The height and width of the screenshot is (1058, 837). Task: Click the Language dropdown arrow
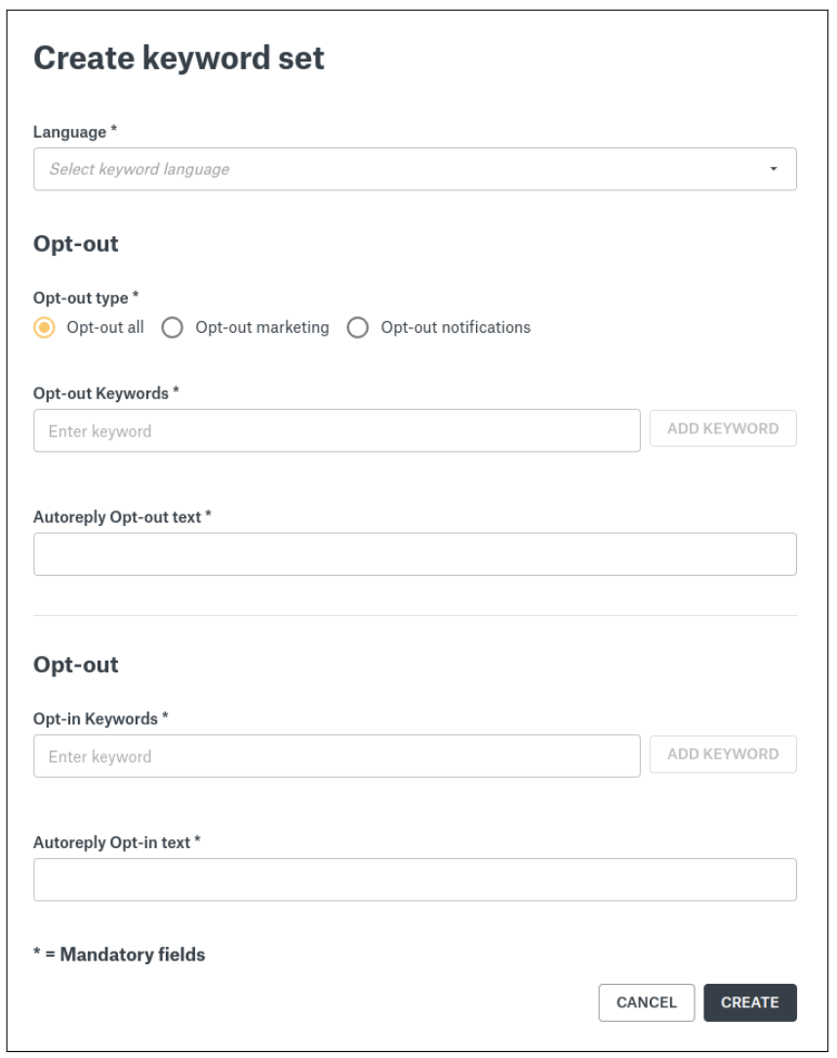pos(773,169)
